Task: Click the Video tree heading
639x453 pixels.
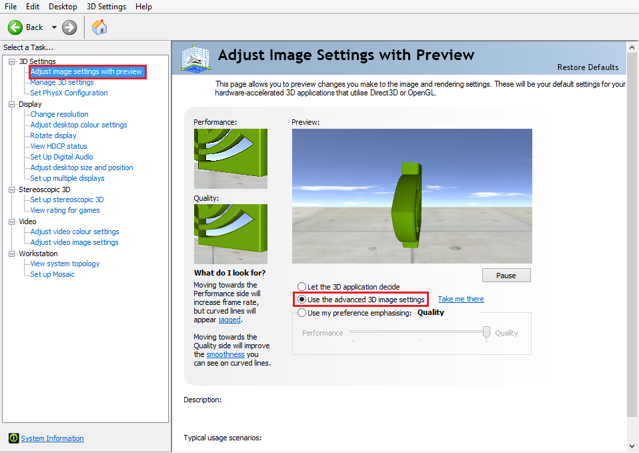Action: pyautogui.click(x=27, y=221)
